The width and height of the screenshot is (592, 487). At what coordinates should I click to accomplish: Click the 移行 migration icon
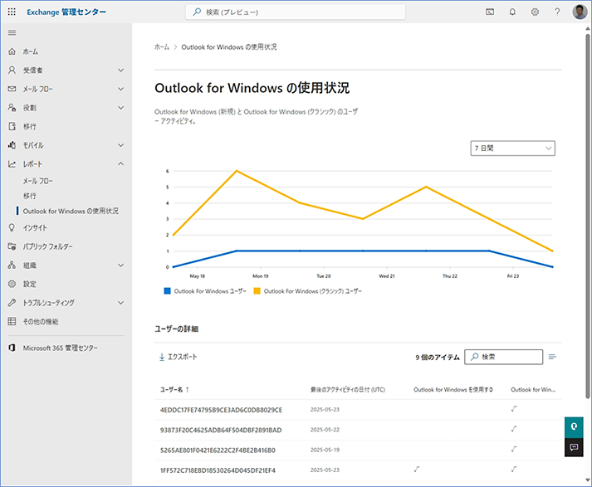pyautogui.click(x=12, y=126)
